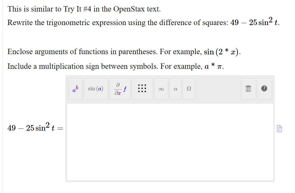Click inside the empty answer box
This screenshot has width=295, height=193.
170,141
